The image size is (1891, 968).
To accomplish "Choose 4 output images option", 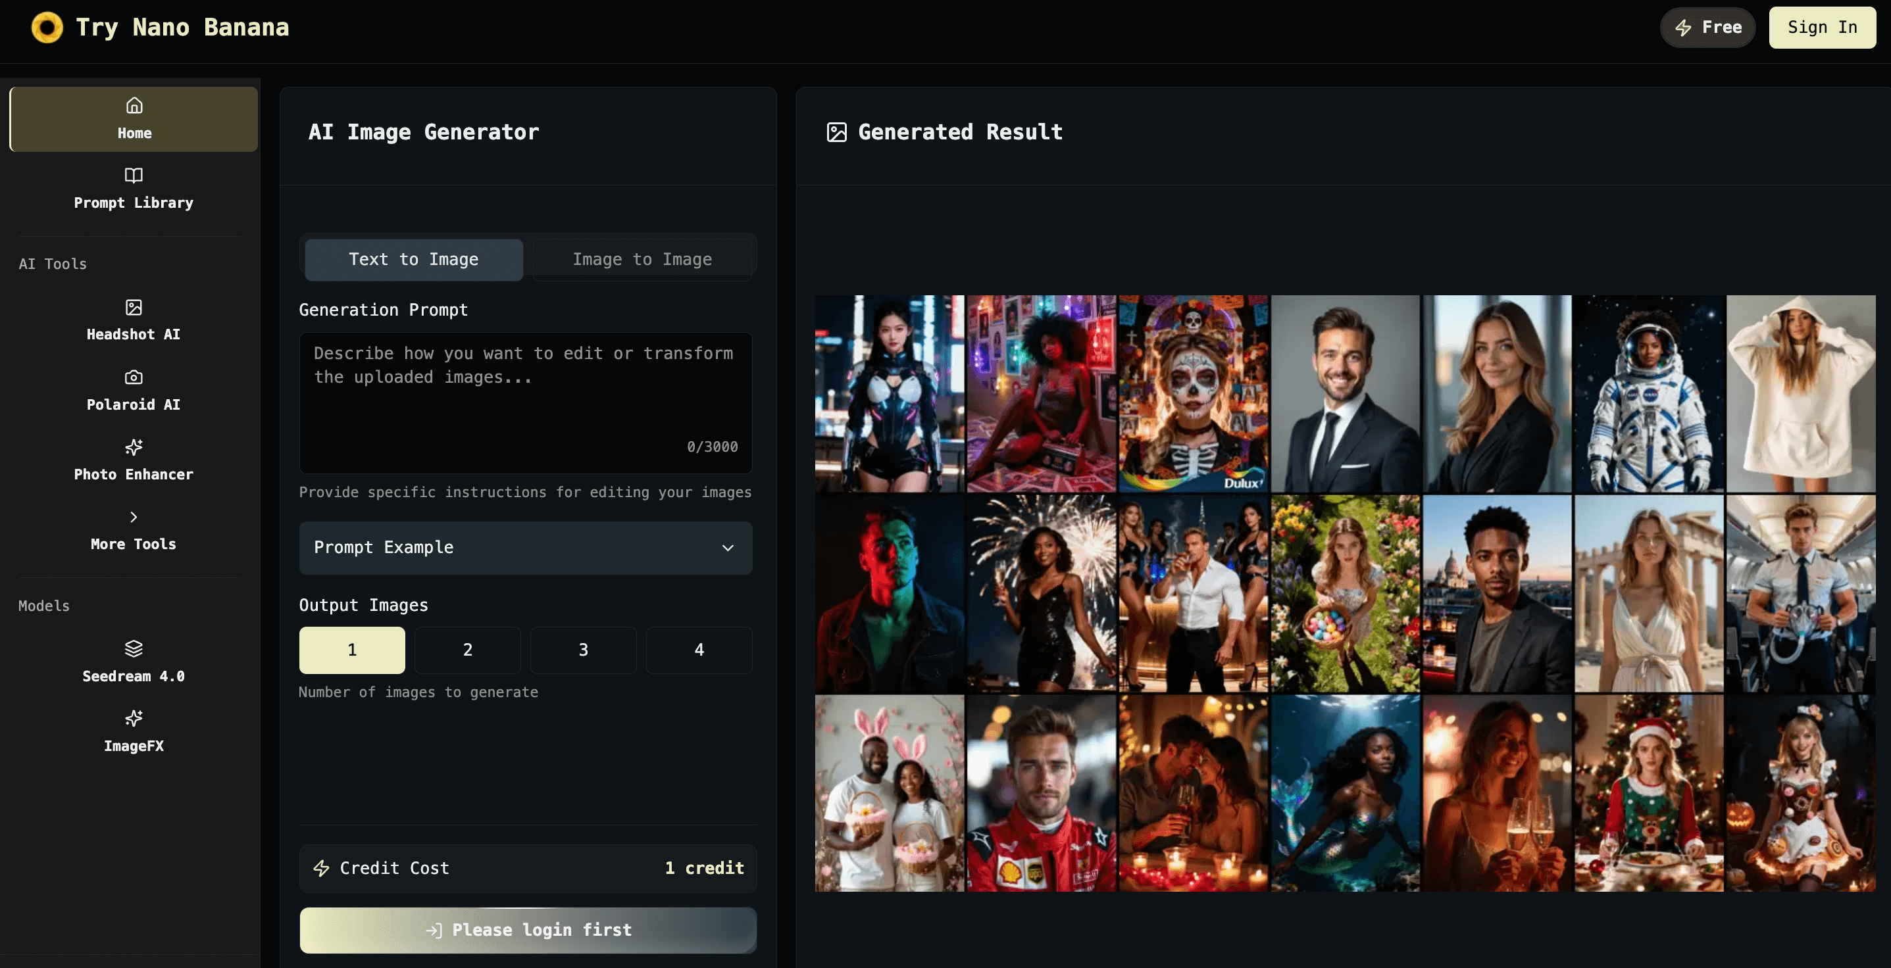I will pos(699,650).
